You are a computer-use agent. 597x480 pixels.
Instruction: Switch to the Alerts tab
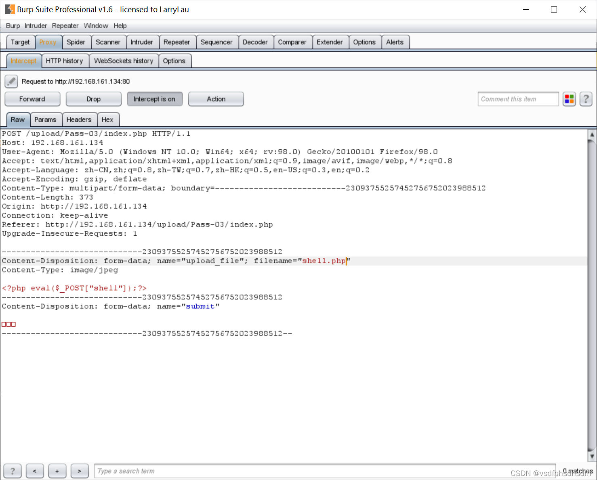(395, 42)
